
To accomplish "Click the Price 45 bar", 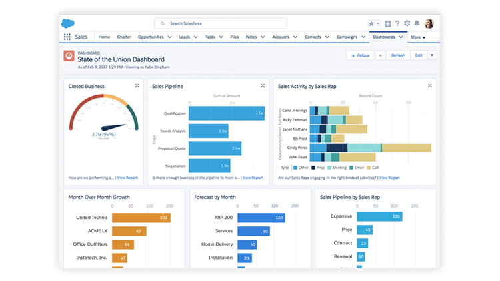I will click(365, 230).
